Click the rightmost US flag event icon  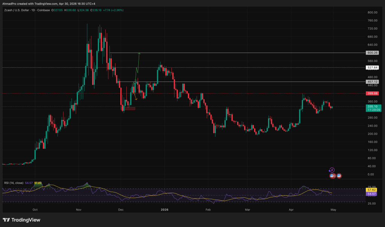339,176
